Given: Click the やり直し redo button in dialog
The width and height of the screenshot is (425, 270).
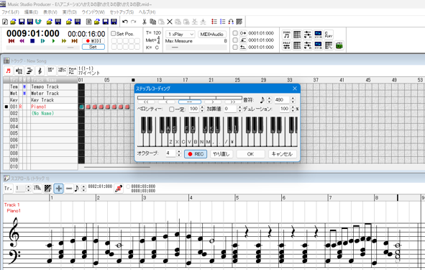Looking at the screenshot, I should point(221,154).
